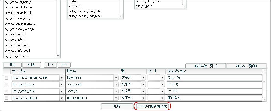Check the flow_name row checkbox
This screenshot has height=111, width=271.
(x=7, y=78)
